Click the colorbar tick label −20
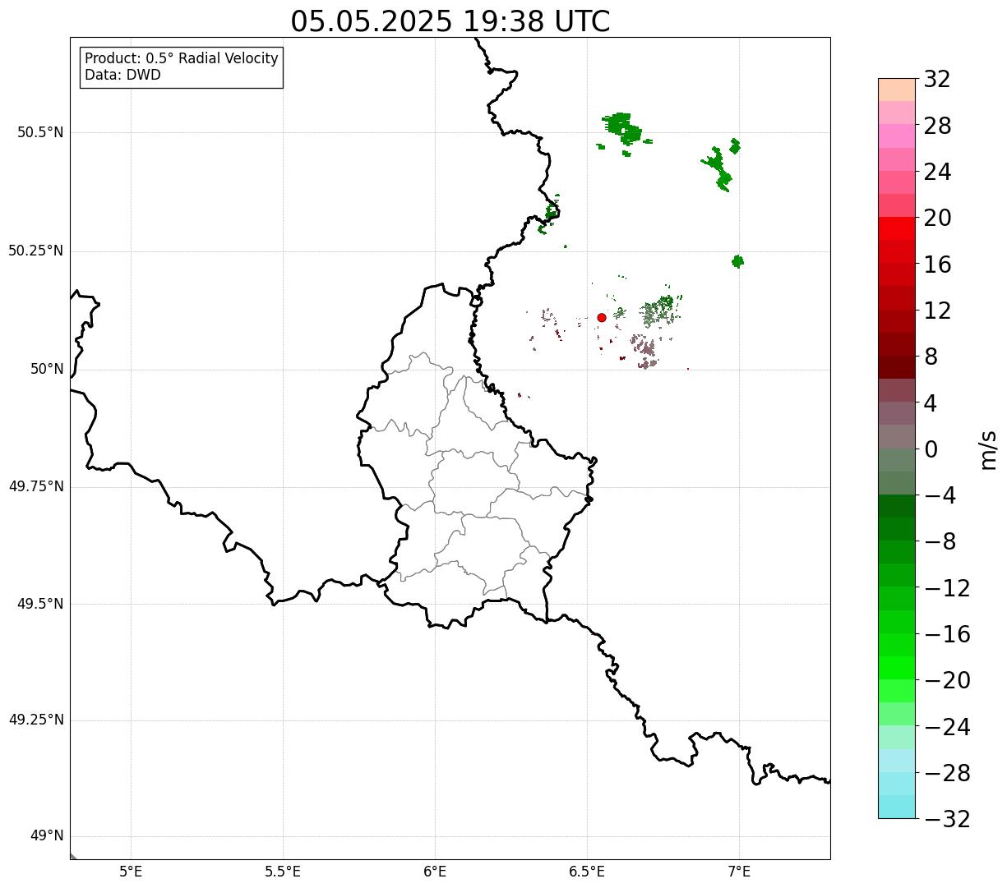The image size is (1007, 888). click(947, 681)
